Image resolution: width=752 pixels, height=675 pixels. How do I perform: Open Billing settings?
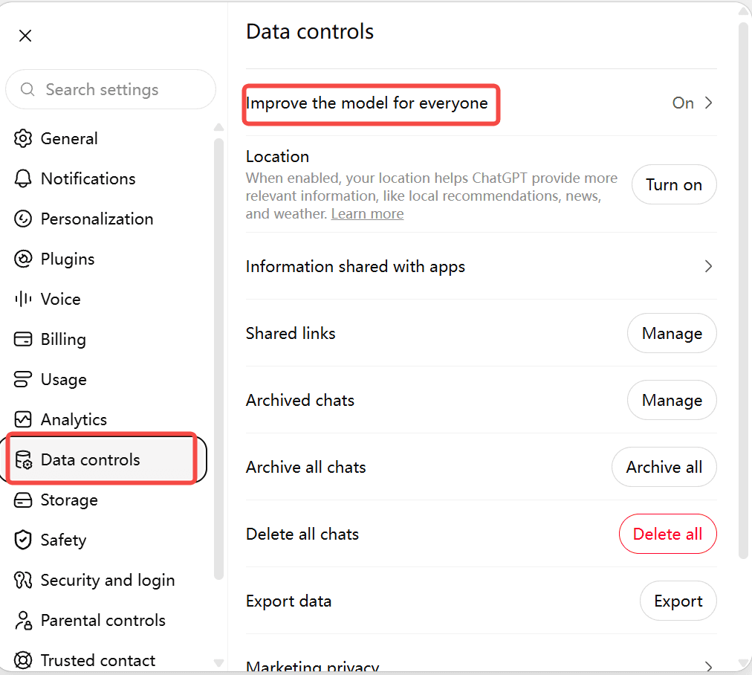104,339
